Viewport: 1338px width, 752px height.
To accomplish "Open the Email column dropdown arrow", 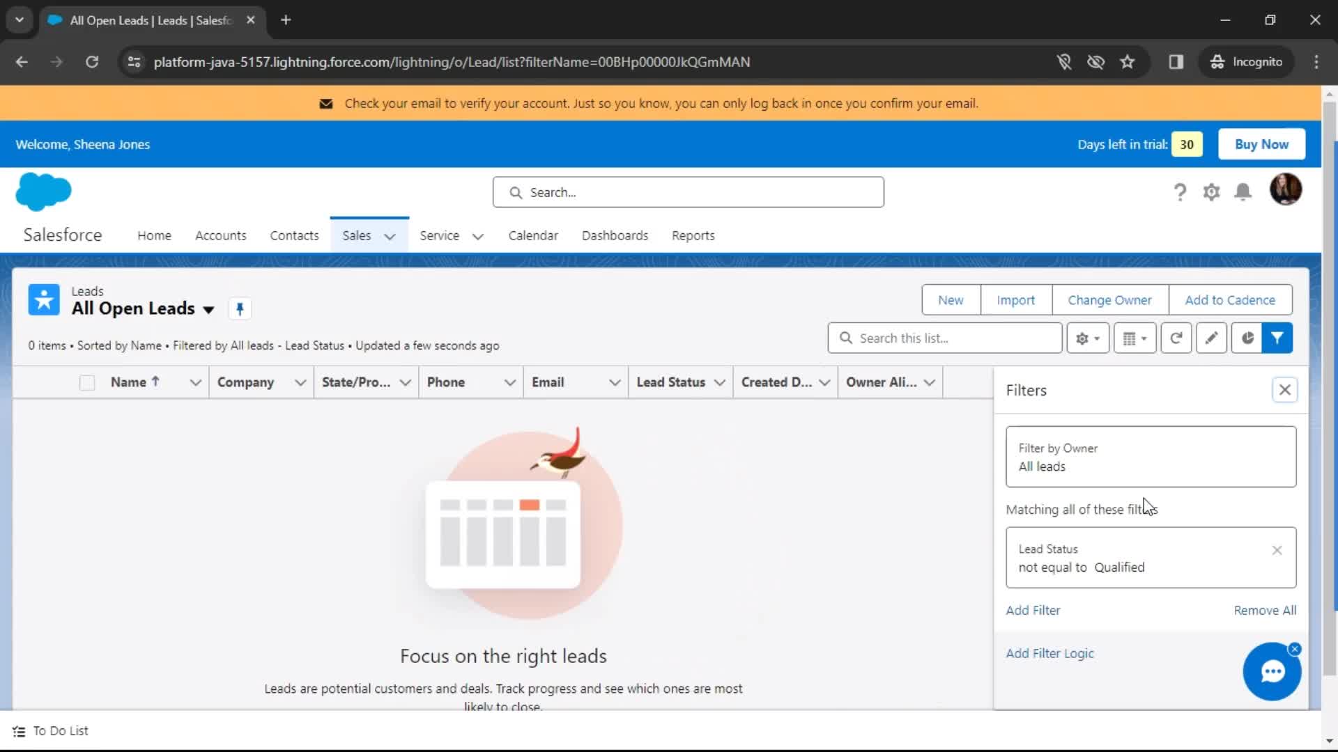I will [615, 383].
